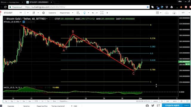Reload the browser page
This screenshot has width=191, height=107.
pyautogui.click(x=5, y=7)
